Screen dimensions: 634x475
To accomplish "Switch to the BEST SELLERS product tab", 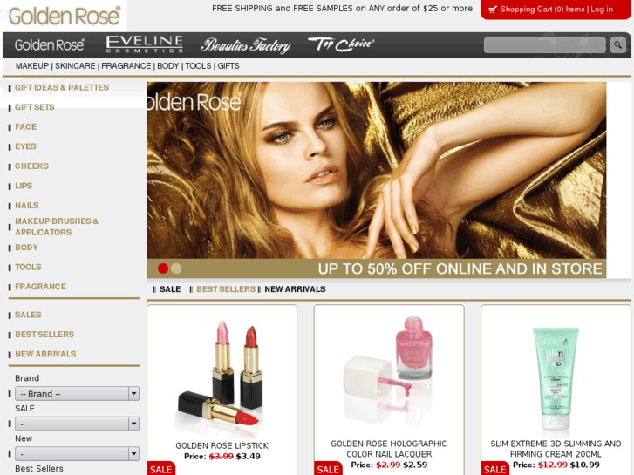I will pyautogui.click(x=226, y=289).
